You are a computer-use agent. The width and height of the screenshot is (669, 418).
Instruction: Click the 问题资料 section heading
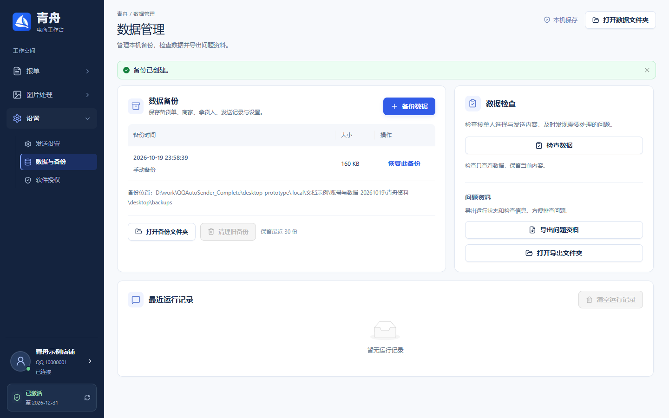pos(478,197)
